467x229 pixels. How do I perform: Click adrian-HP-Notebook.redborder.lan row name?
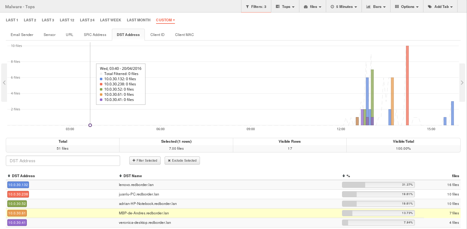(x=148, y=204)
